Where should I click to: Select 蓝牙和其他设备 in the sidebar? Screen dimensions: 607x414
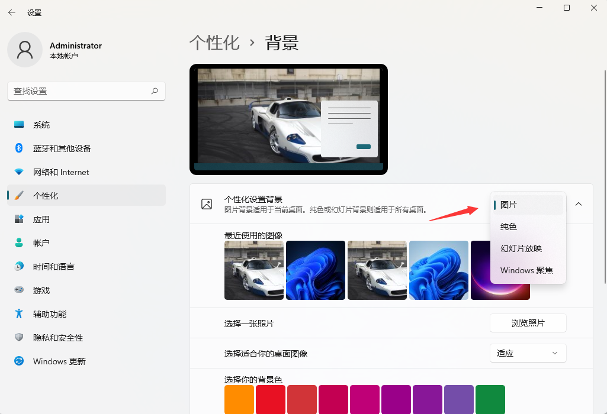(x=63, y=148)
